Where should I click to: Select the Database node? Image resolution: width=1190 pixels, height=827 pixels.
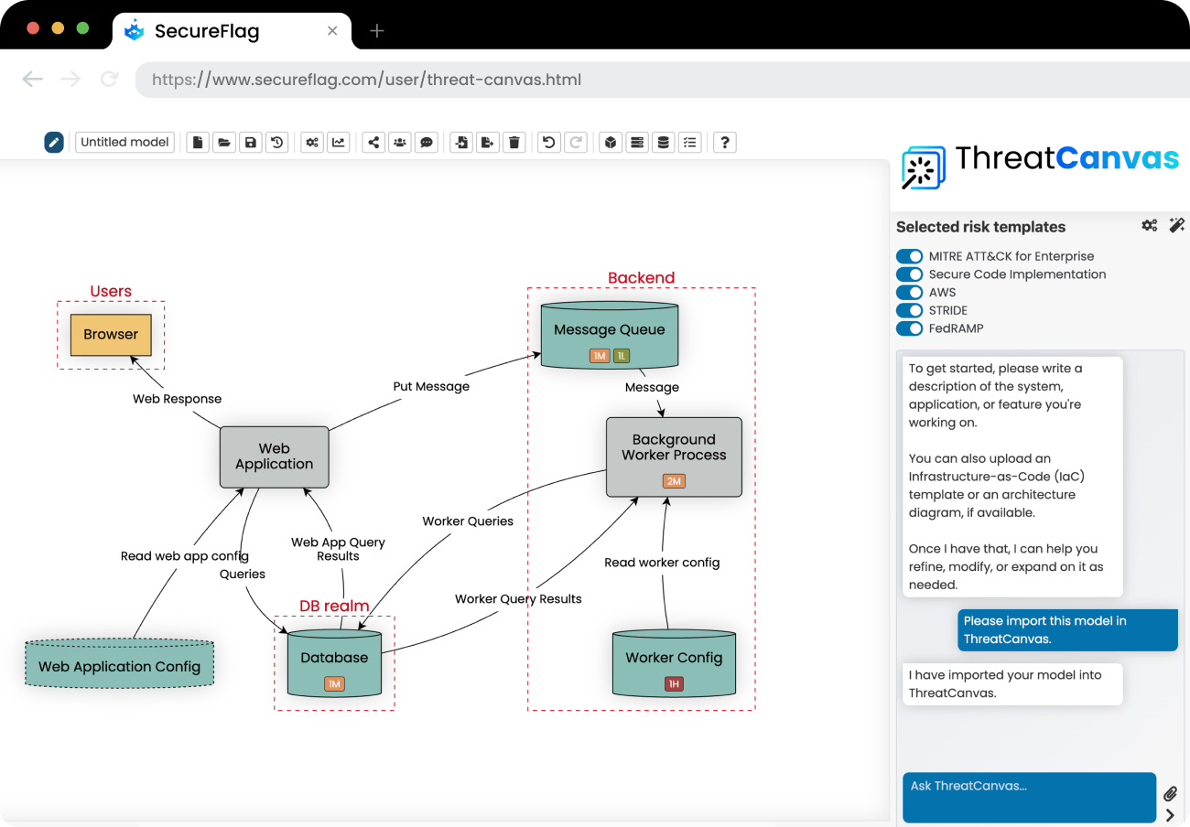334,663
